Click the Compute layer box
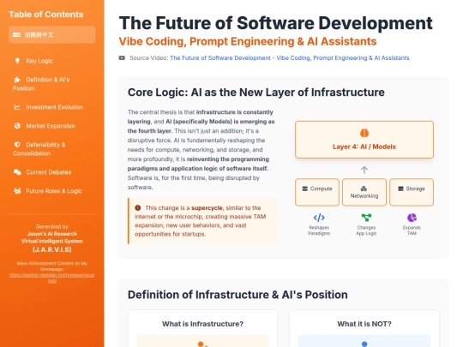The image size is (463, 347). coord(317,192)
